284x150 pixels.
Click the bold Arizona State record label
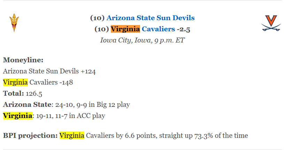[x=27, y=104]
